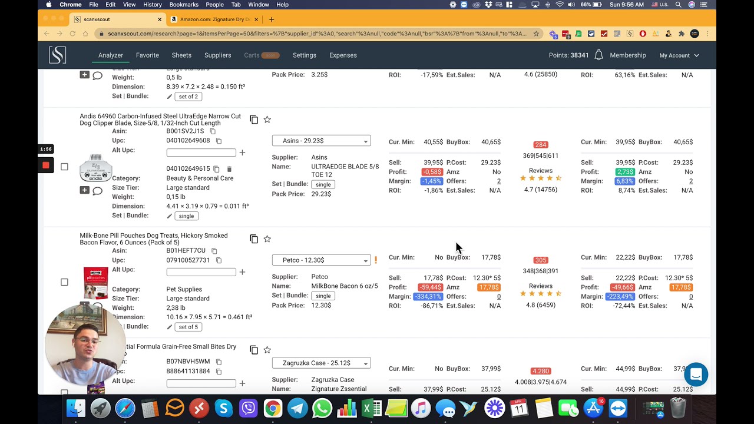Add alt UPC for Andis blade
This screenshot has width=754, height=424.
tap(242, 153)
